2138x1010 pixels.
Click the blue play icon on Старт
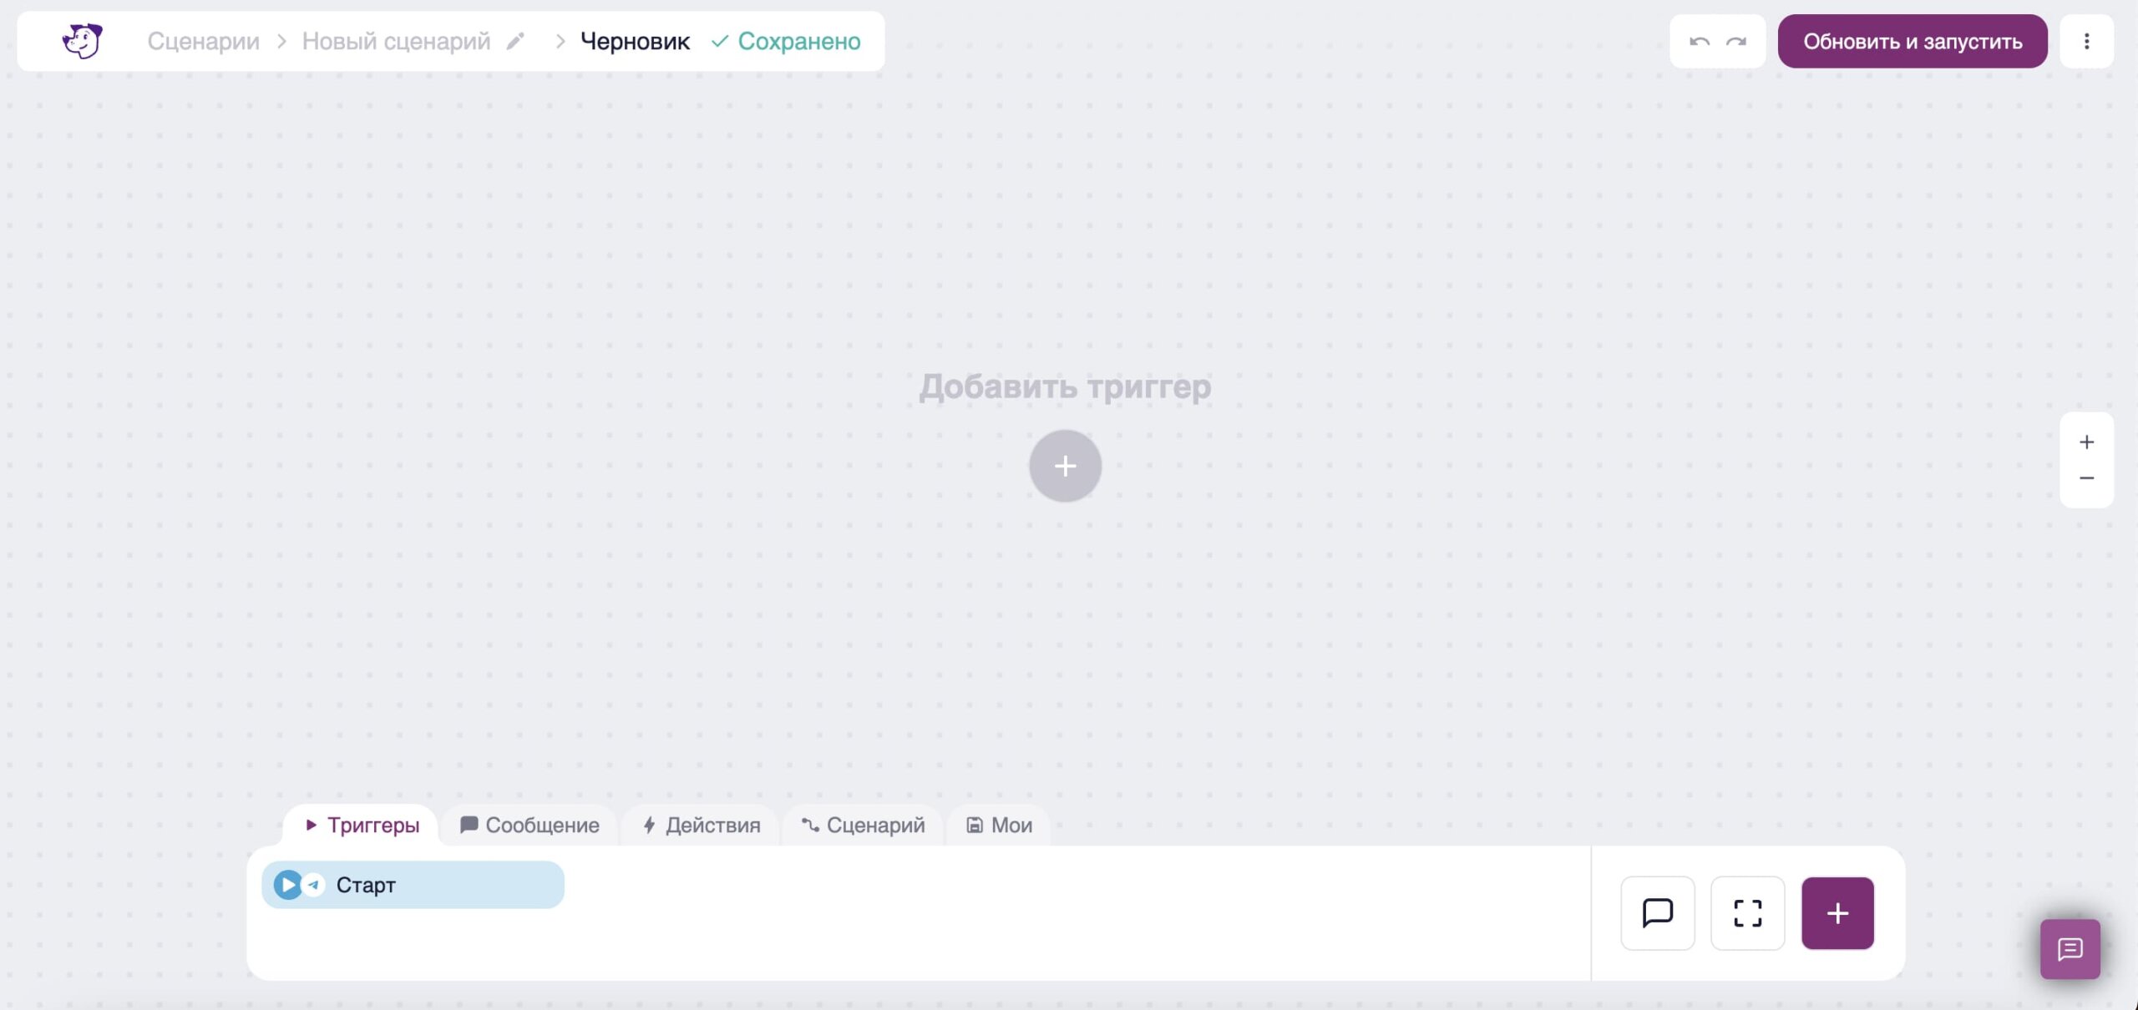287,885
